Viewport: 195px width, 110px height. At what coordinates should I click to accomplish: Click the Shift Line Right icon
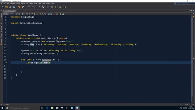pos(51,14)
